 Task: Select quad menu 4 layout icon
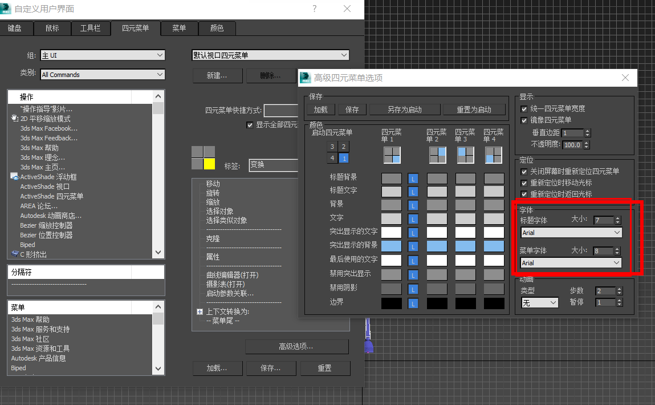[x=493, y=155]
